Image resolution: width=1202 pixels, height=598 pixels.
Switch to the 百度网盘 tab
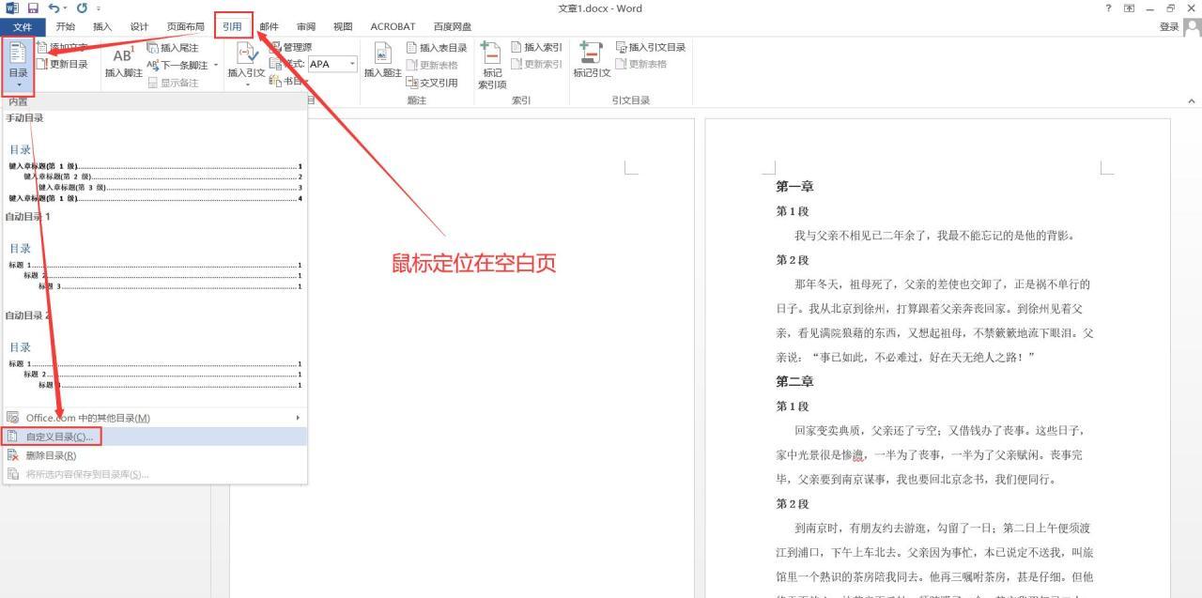pyautogui.click(x=453, y=27)
